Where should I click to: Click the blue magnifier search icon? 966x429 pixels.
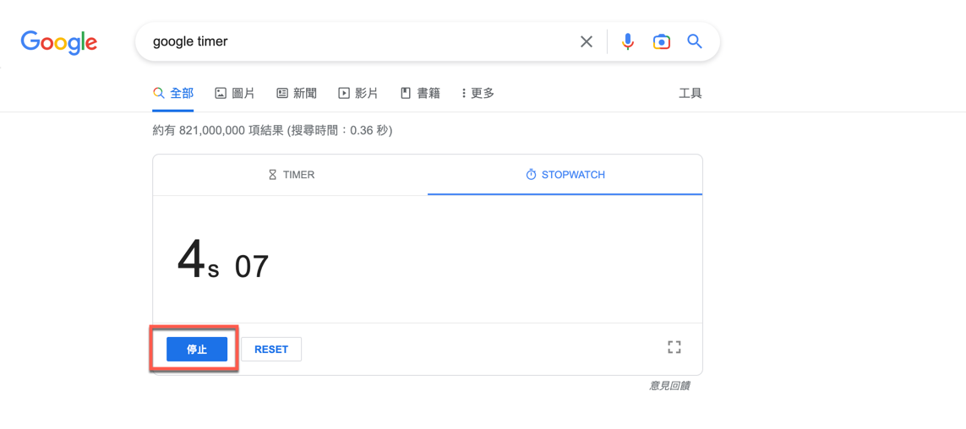pos(695,41)
